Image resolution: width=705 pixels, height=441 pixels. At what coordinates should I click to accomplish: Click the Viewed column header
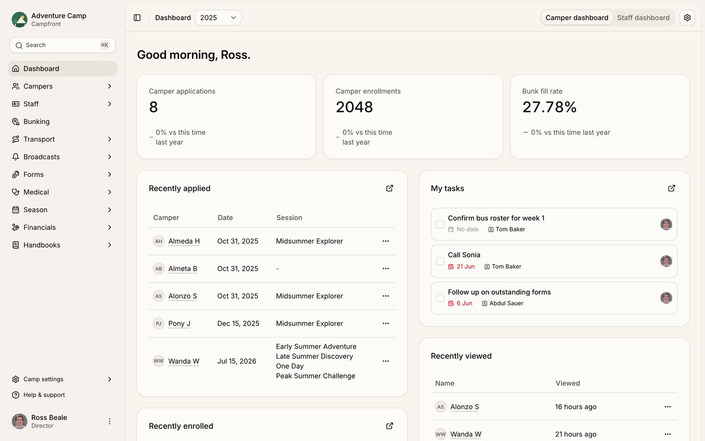pos(568,383)
